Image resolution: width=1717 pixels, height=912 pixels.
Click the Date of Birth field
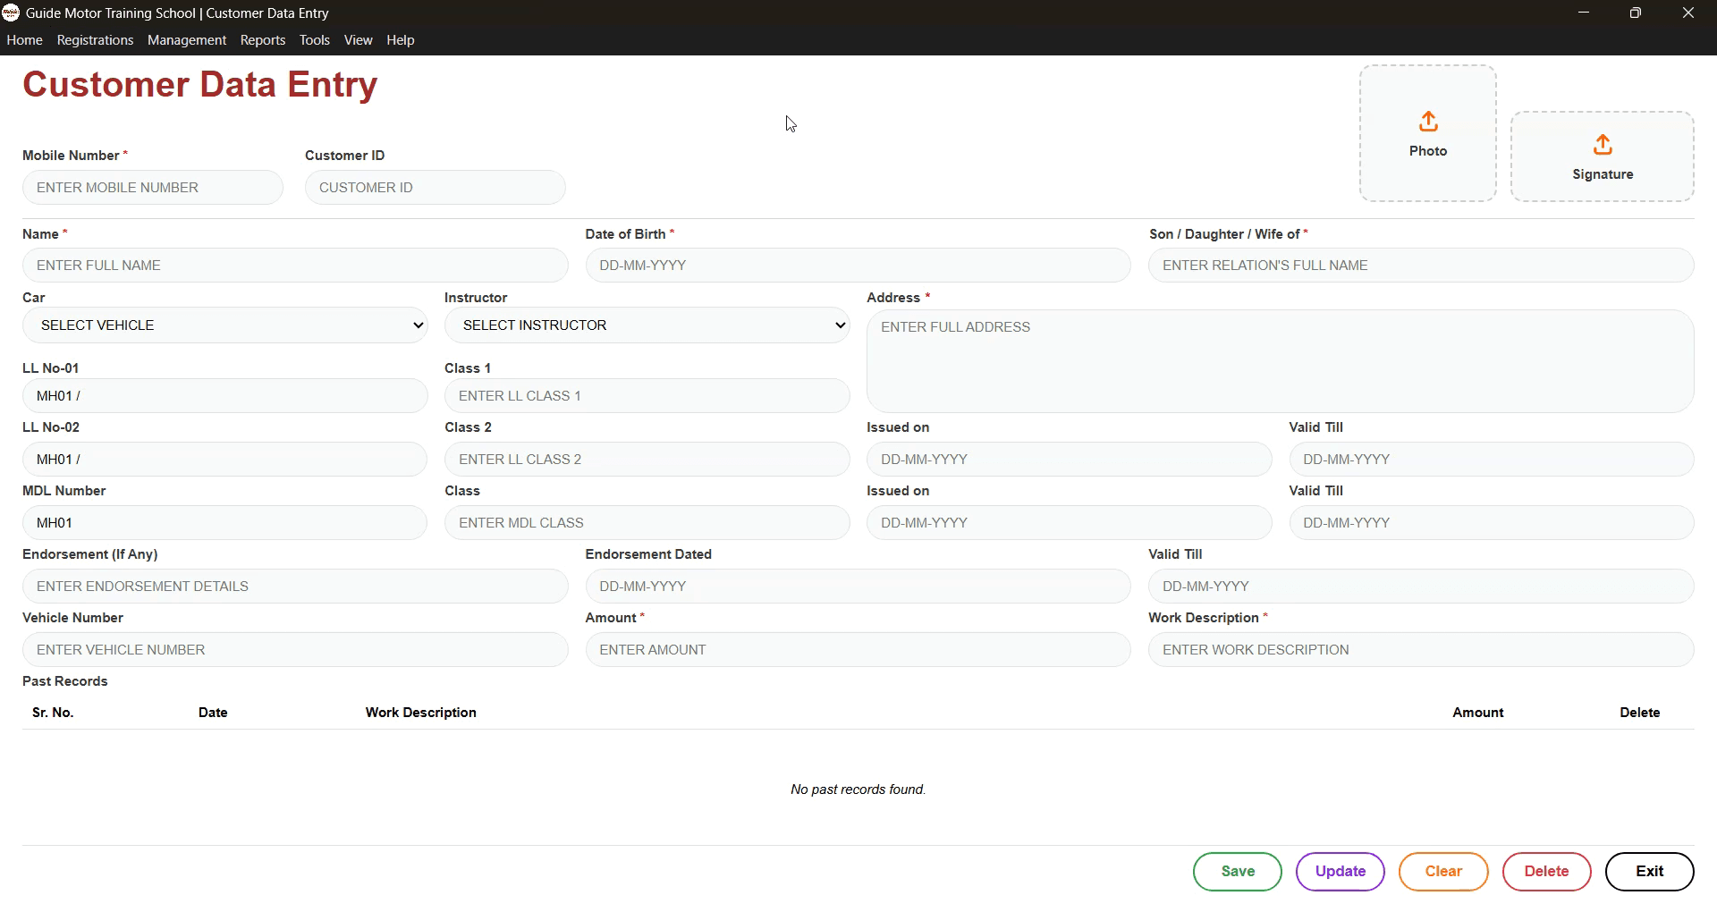point(857,265)
